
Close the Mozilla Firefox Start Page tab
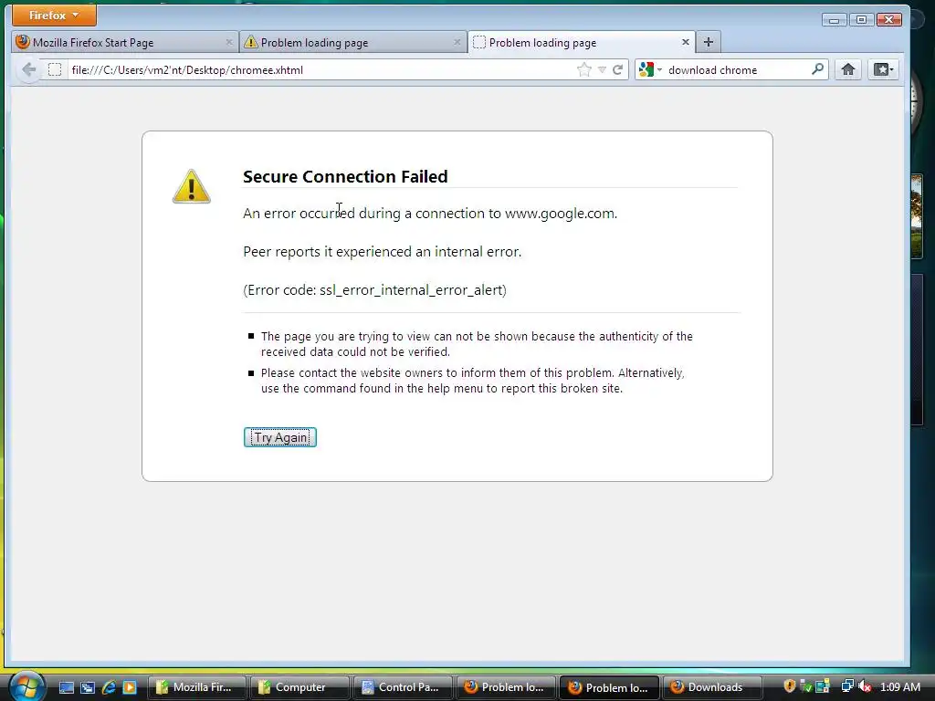coord(229,42)
